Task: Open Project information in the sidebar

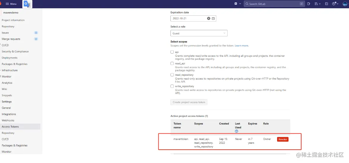Action: click(x=13, y=20)
